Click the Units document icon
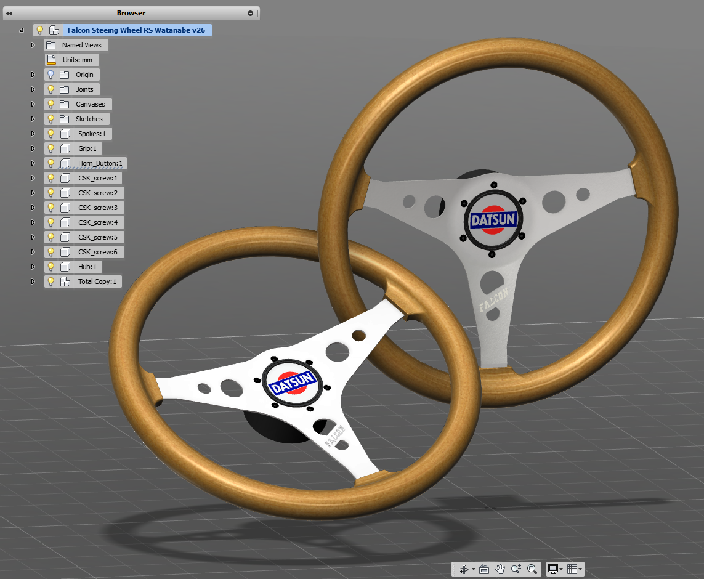This screenshot has height=579, width=704. (52, 60)
